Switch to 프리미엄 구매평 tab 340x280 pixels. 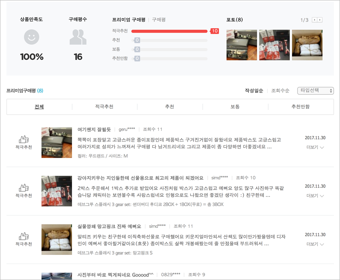point(129,20)
